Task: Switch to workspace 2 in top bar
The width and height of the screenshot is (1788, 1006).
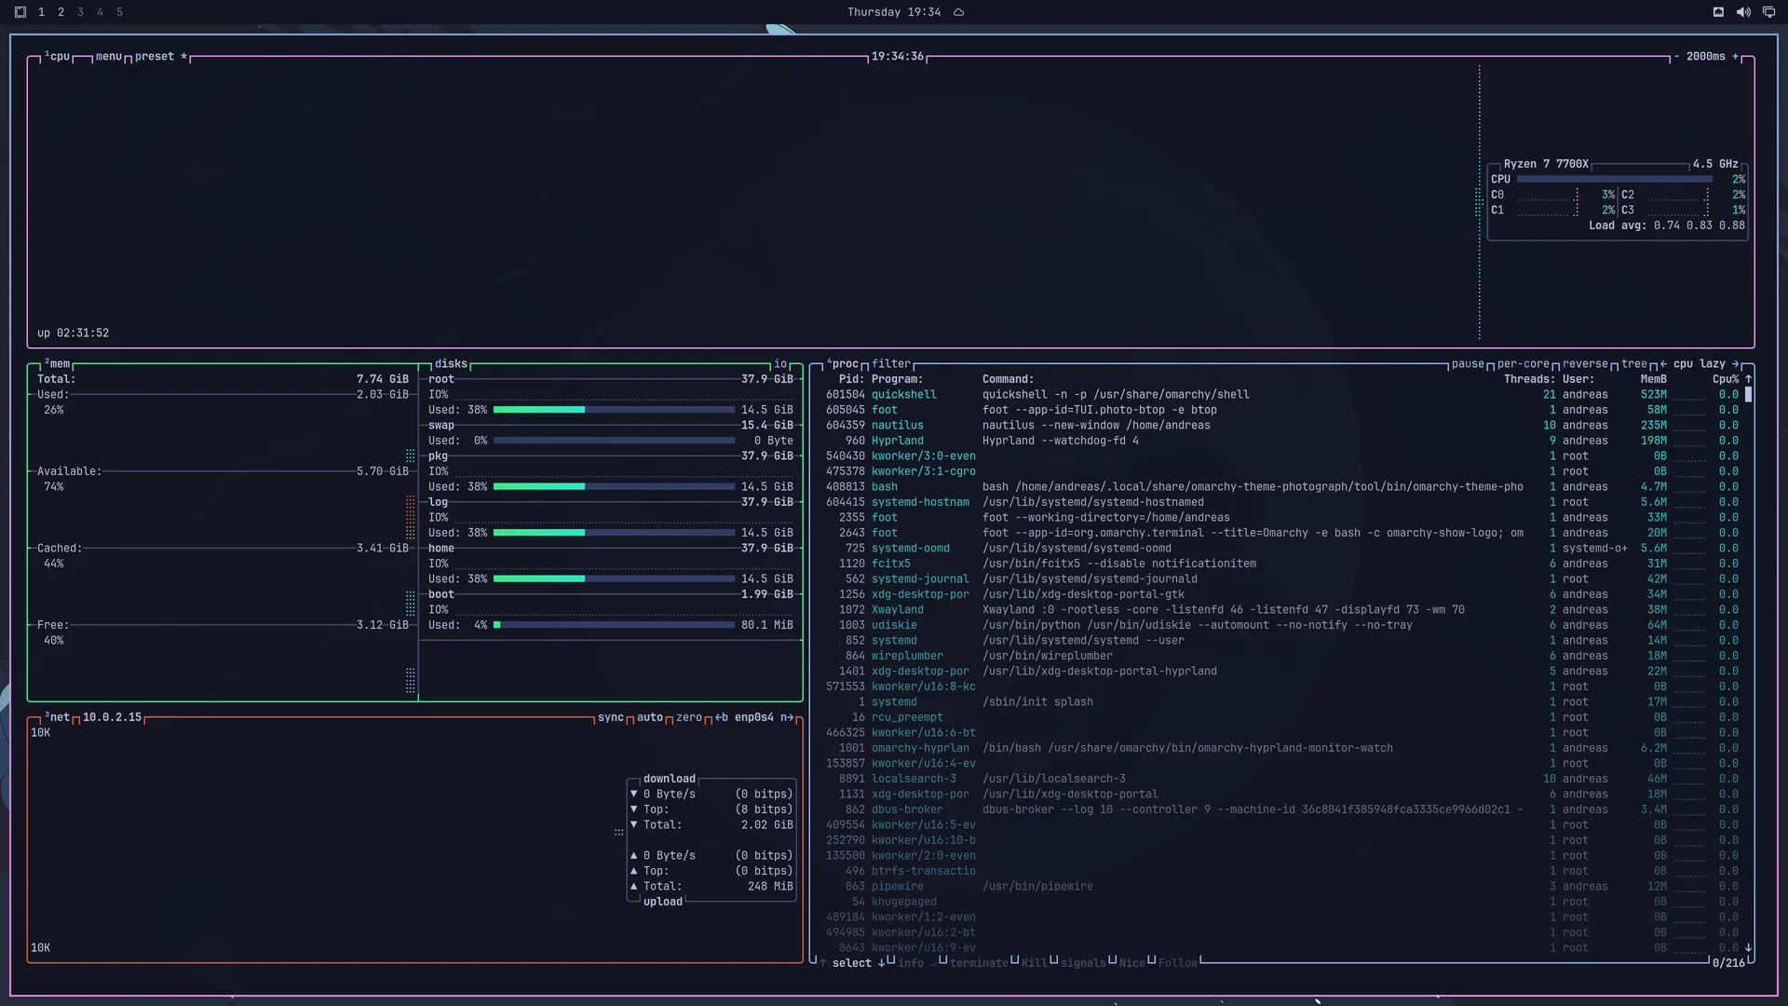Action: pyautogui.click(x=61, y=12)
